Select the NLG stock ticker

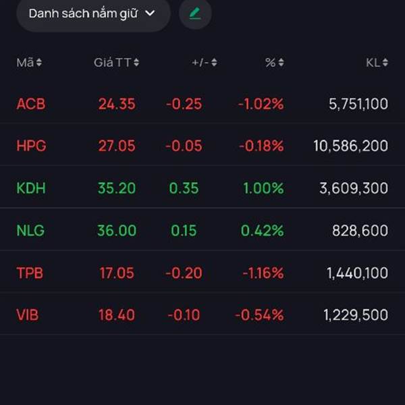pyautogui.click(x=30, y=230)
